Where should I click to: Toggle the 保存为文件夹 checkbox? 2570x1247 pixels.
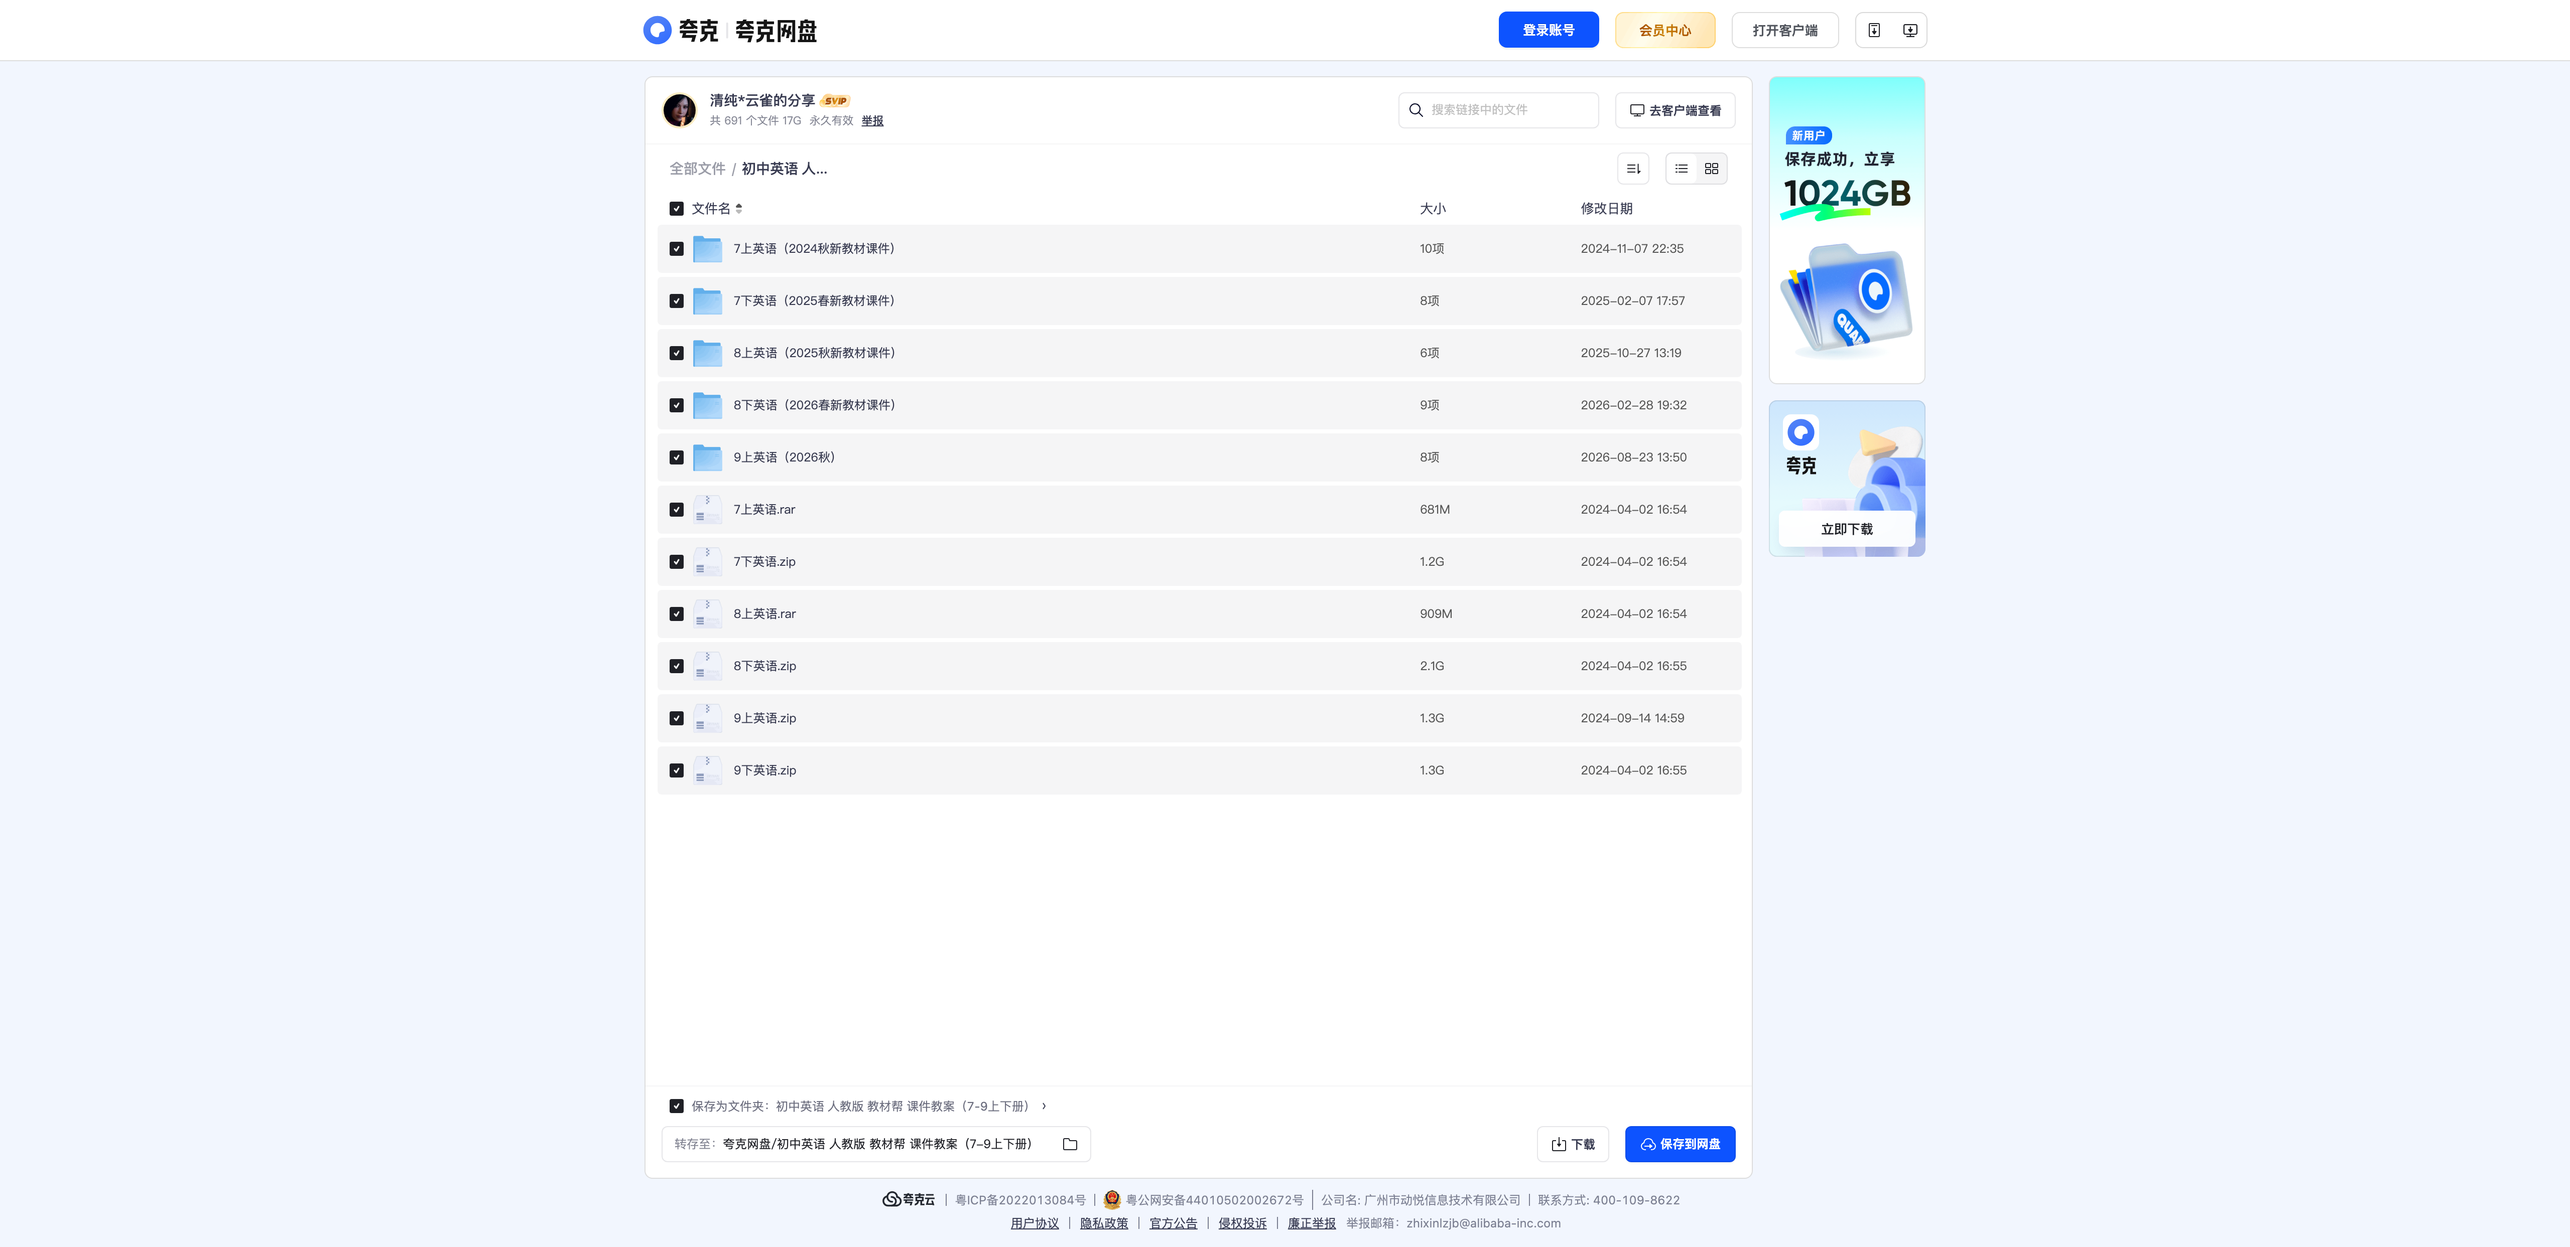(x=677, y=1107)
